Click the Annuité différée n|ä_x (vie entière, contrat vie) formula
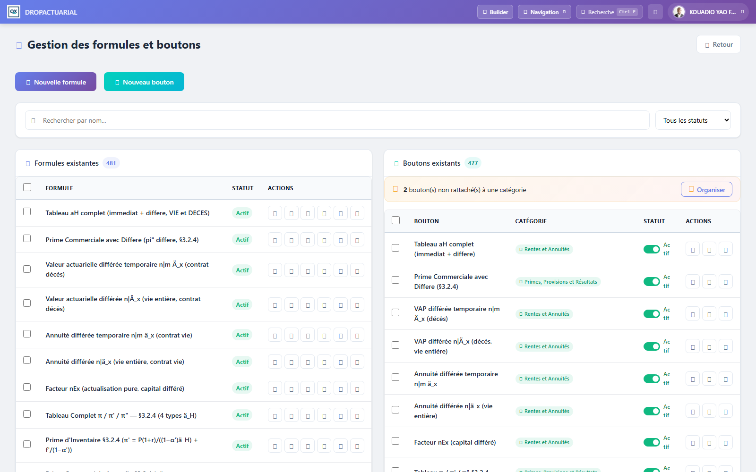The height and width of the screenshot is (472, 756). pos(115,362)
